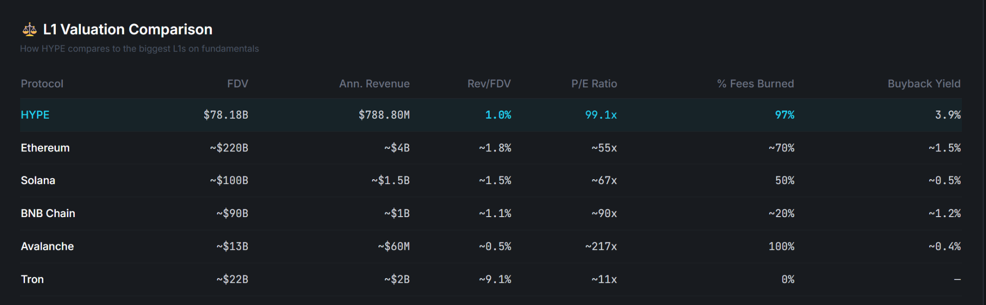The height and width of the screenshot is (305, 986).
Task: Click Avalanche Rev/FDV ~0.5%
Action: tap(495, 246)
